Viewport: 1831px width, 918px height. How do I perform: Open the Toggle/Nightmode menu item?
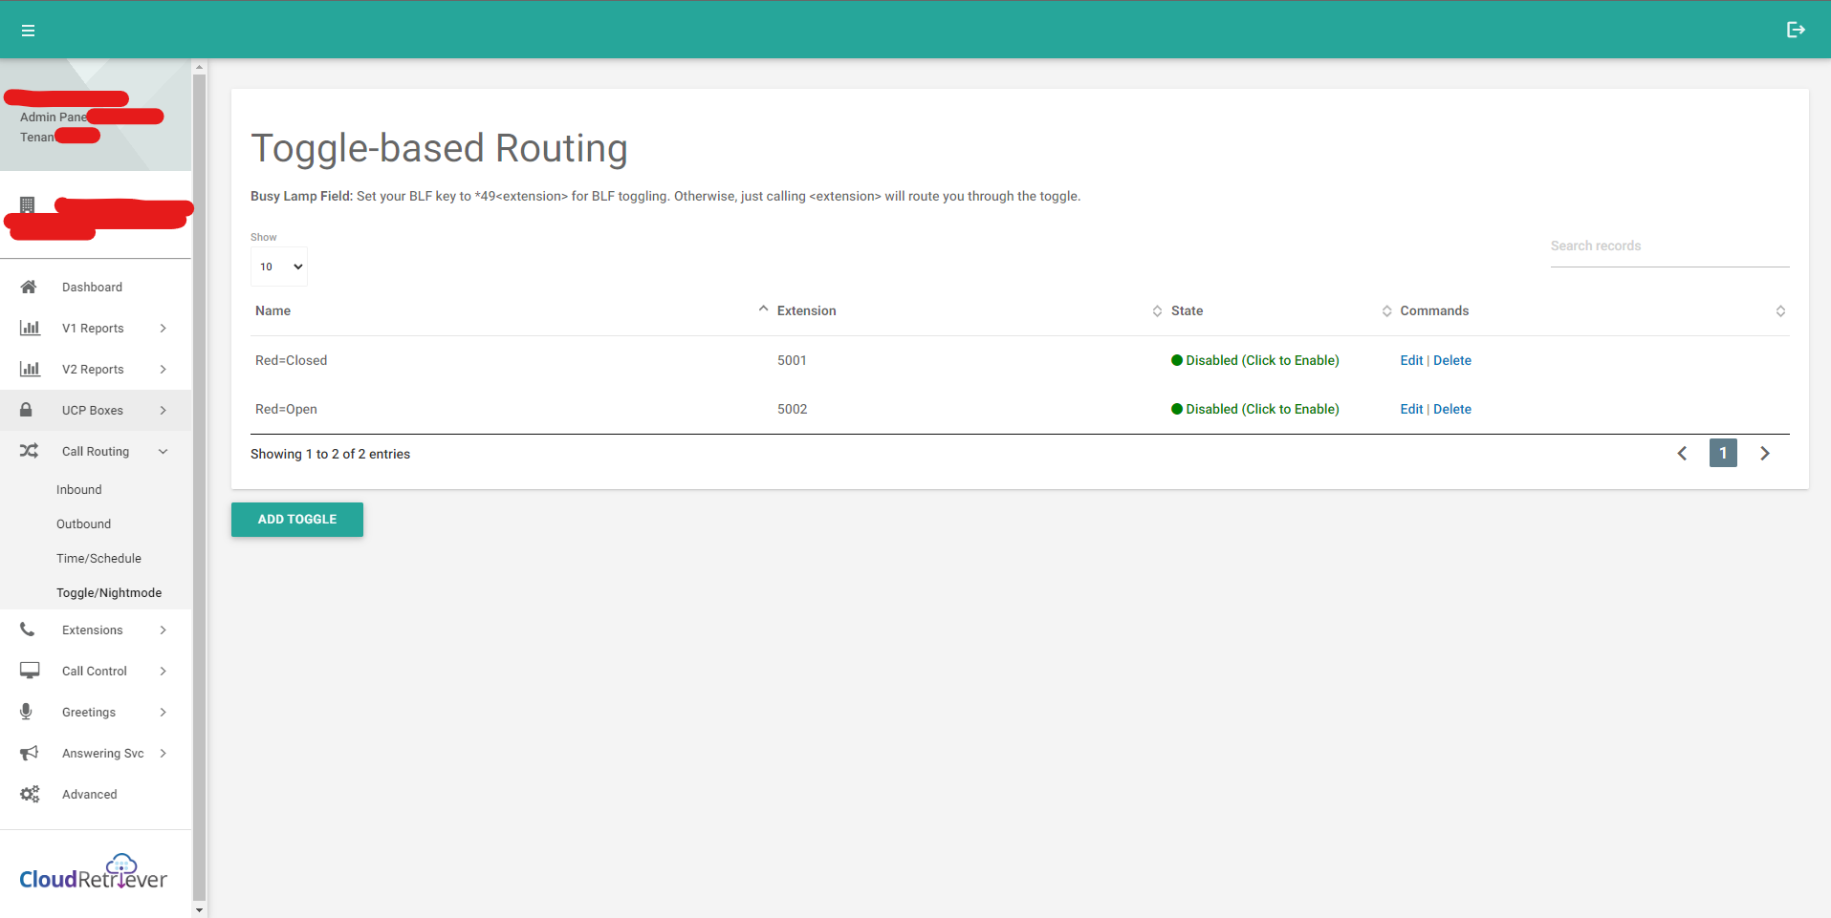[x=109, y=592]
